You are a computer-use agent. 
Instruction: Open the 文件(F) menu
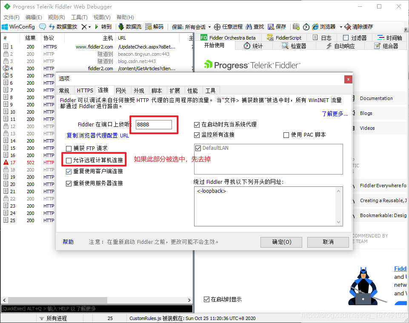coord(11,17)
